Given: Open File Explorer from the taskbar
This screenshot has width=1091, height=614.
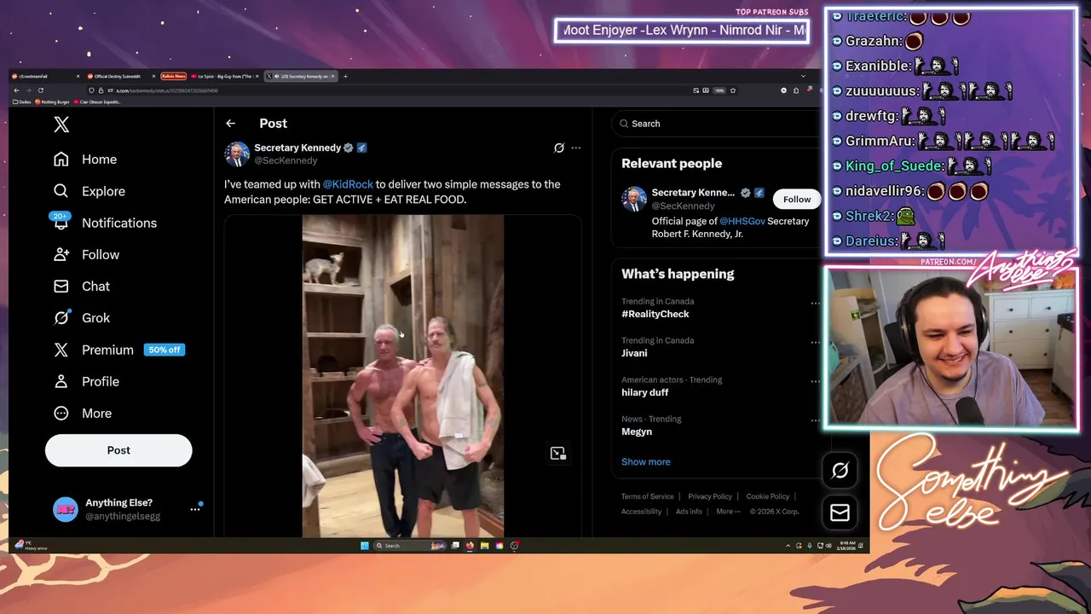Looking at the screenshot, I should click(484, 546).
